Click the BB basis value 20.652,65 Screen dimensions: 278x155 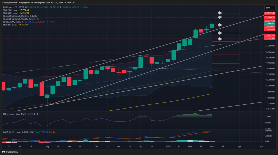pyautogui.click(x=29, y=22)
